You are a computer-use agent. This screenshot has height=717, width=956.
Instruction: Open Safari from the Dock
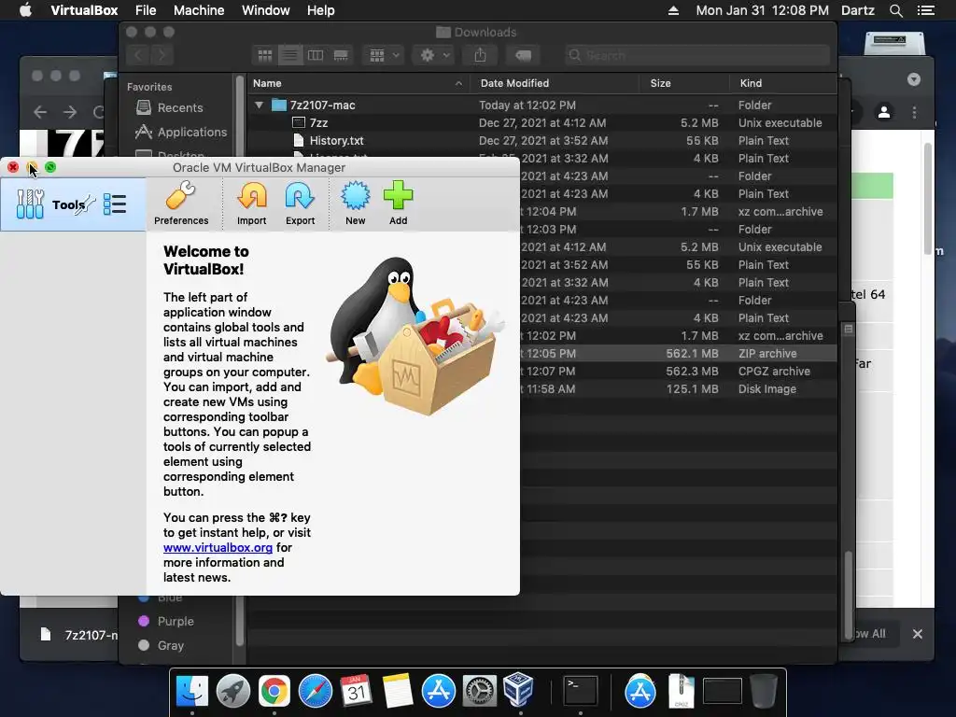click(316, 692)
